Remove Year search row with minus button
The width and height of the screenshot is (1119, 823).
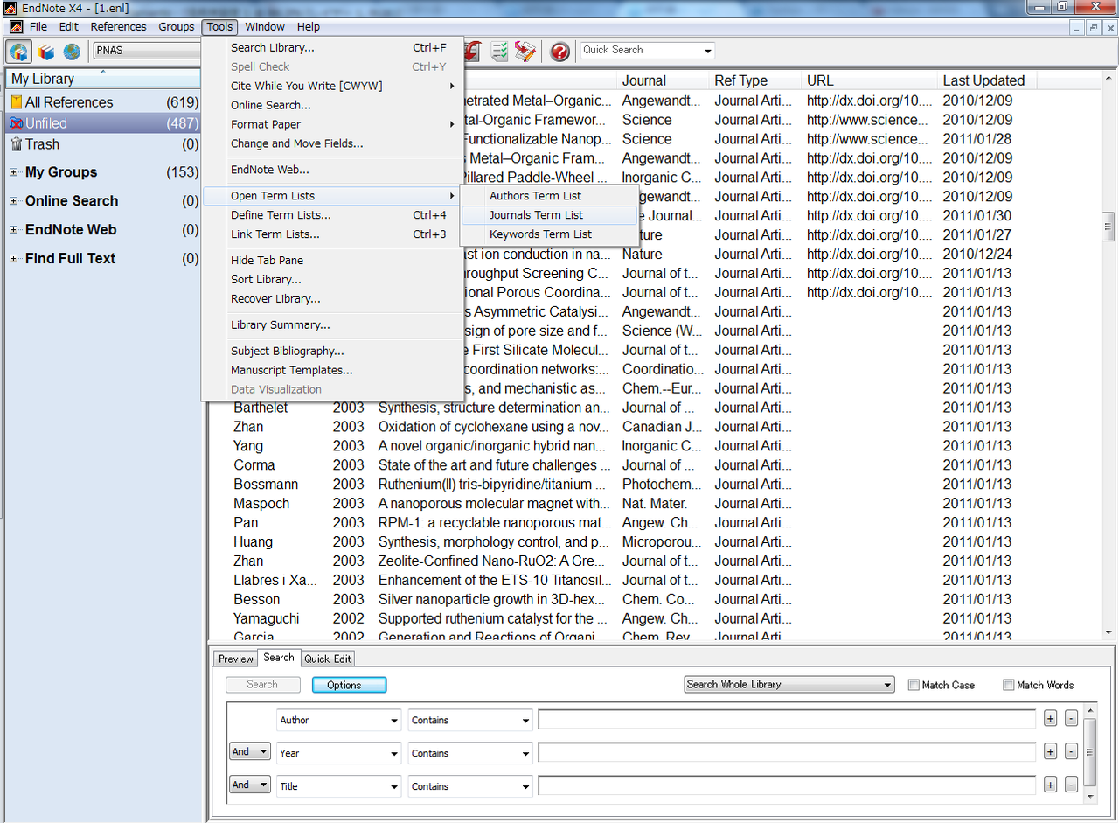tap(1071, 752)
